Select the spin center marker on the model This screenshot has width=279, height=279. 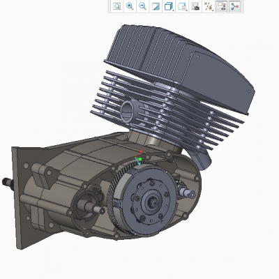point(139,158)
